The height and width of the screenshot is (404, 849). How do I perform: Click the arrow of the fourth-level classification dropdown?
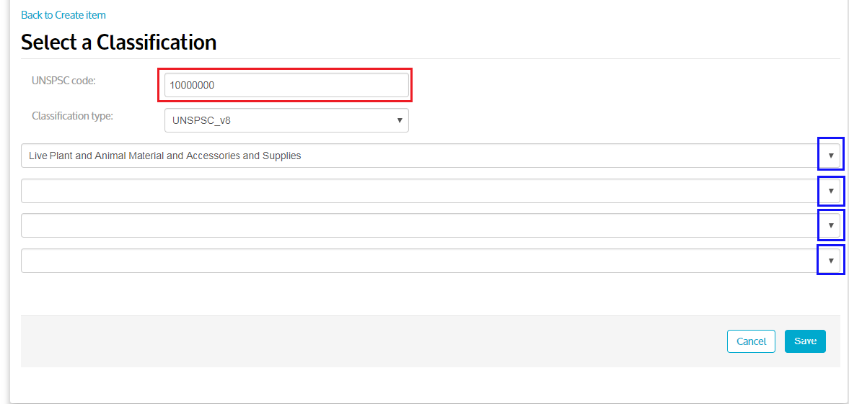pyautogui.click(x=830, y=260)
